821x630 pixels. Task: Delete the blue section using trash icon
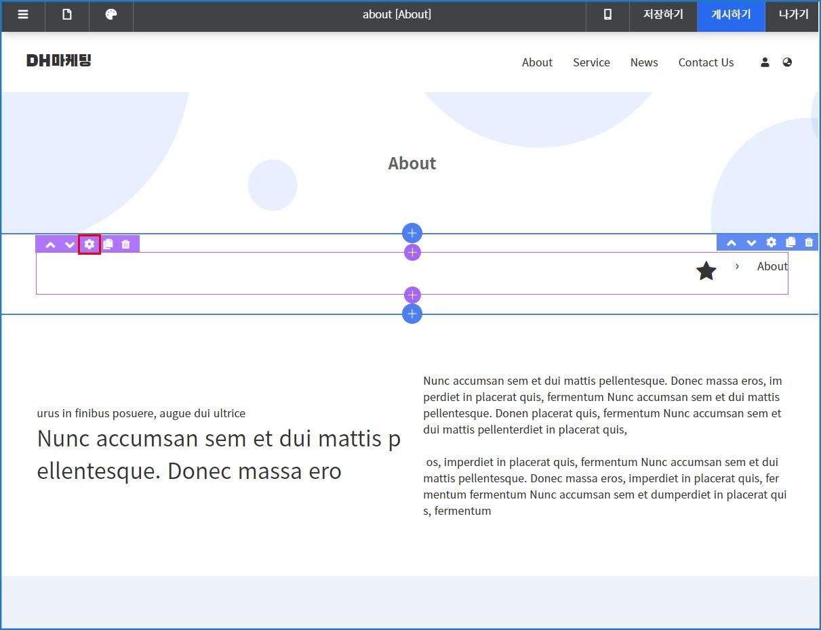click(809, 243)
